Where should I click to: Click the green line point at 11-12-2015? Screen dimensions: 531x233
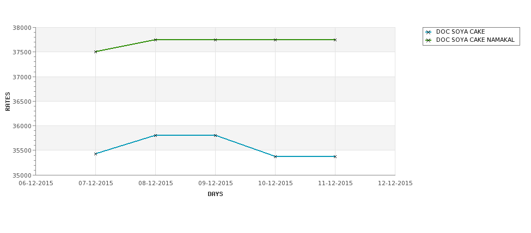point(335,40)
